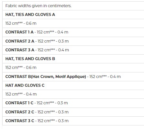Click the 0.6 m value under Gloves A
Image resolution: width=144 pixels, height=129 pixels.
click(31, 23)
